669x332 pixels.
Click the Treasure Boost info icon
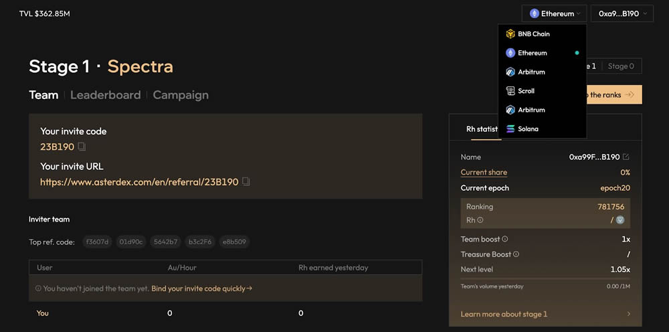point(516,254)
